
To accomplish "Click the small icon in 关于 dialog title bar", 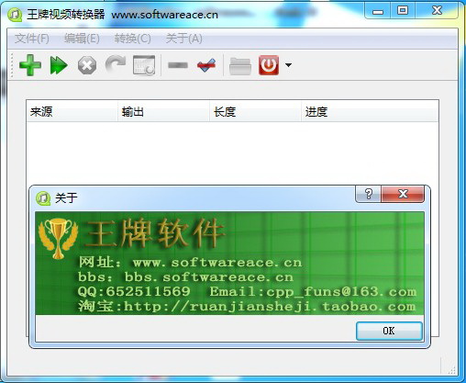I will click(43, 198).
